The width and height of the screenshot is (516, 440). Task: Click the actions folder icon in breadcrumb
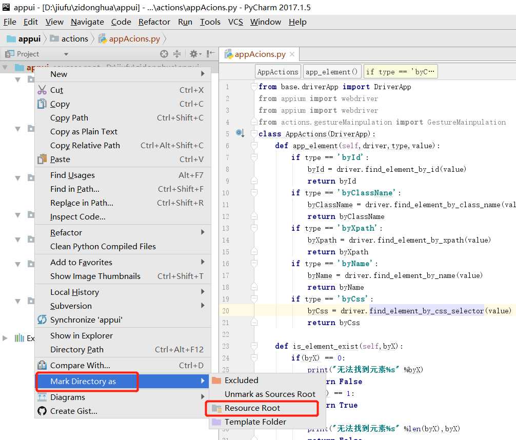coord(54,38)
